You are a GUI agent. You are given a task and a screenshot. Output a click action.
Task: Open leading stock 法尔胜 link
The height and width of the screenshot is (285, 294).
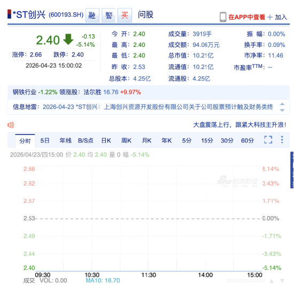coord(92,92)
